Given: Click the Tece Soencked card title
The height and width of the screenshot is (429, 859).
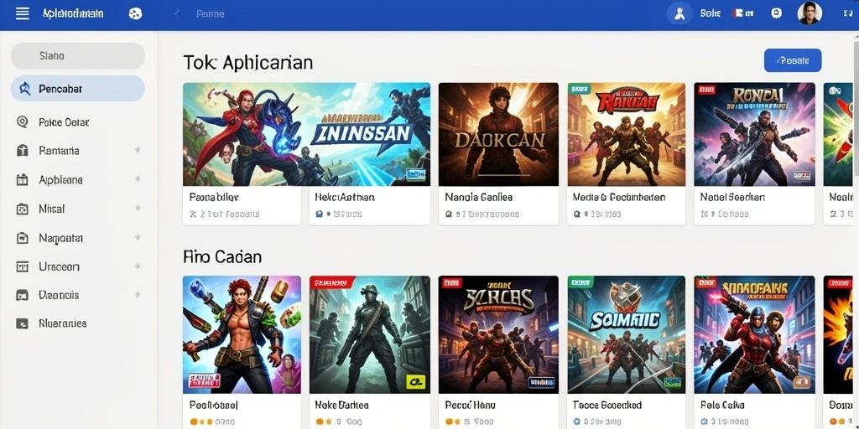Looking at the screenshot, I should (x=607, y=405).
